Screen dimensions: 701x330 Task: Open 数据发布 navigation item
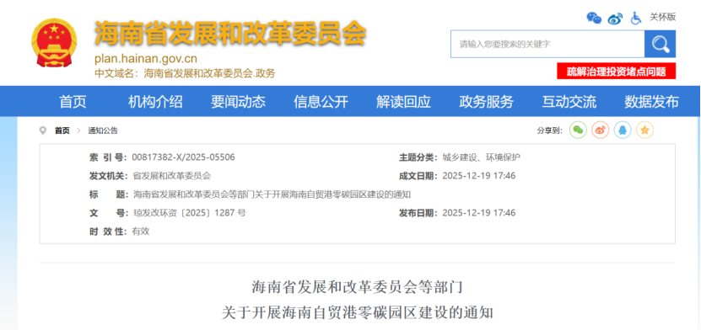point(651,102)
